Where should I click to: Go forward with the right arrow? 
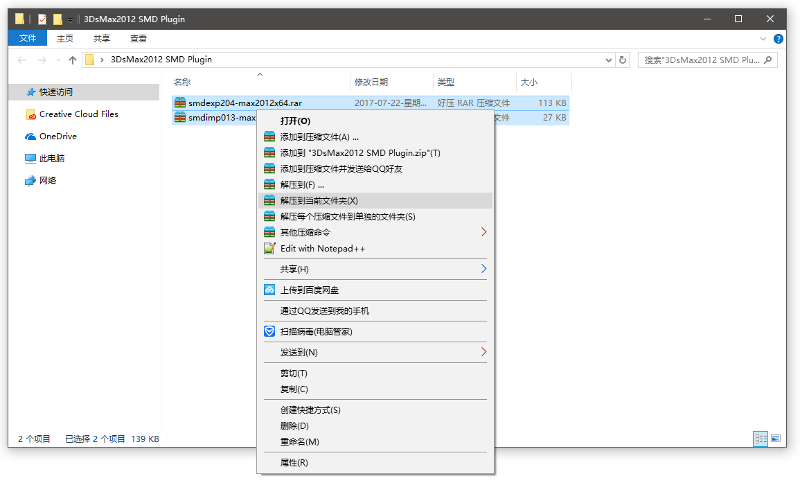(x=42, y=60)
